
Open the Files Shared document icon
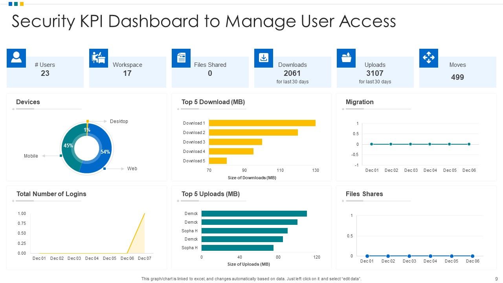coord(181,57)
